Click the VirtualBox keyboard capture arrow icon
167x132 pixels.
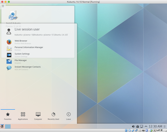tap(154, 130)
